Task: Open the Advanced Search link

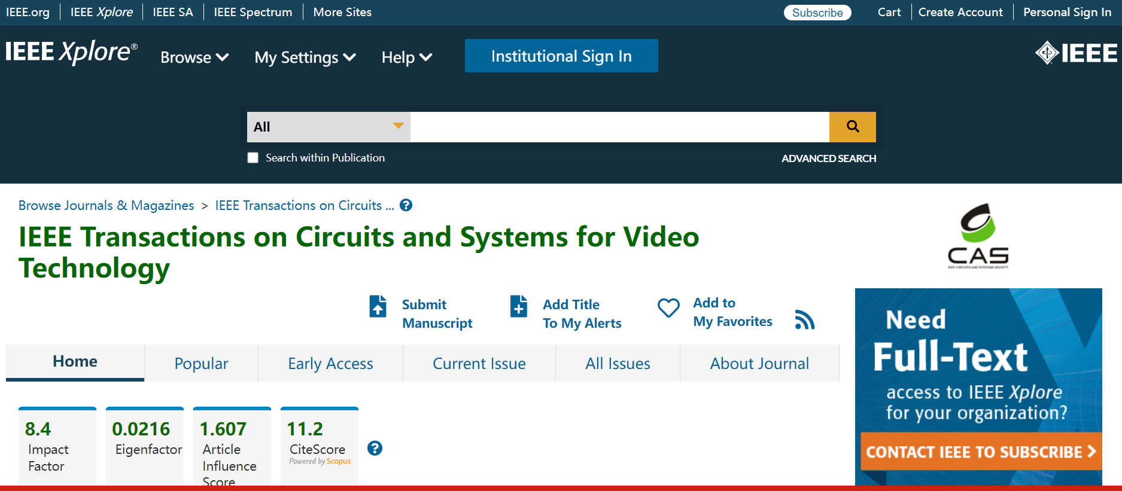Action: point(829,158)
